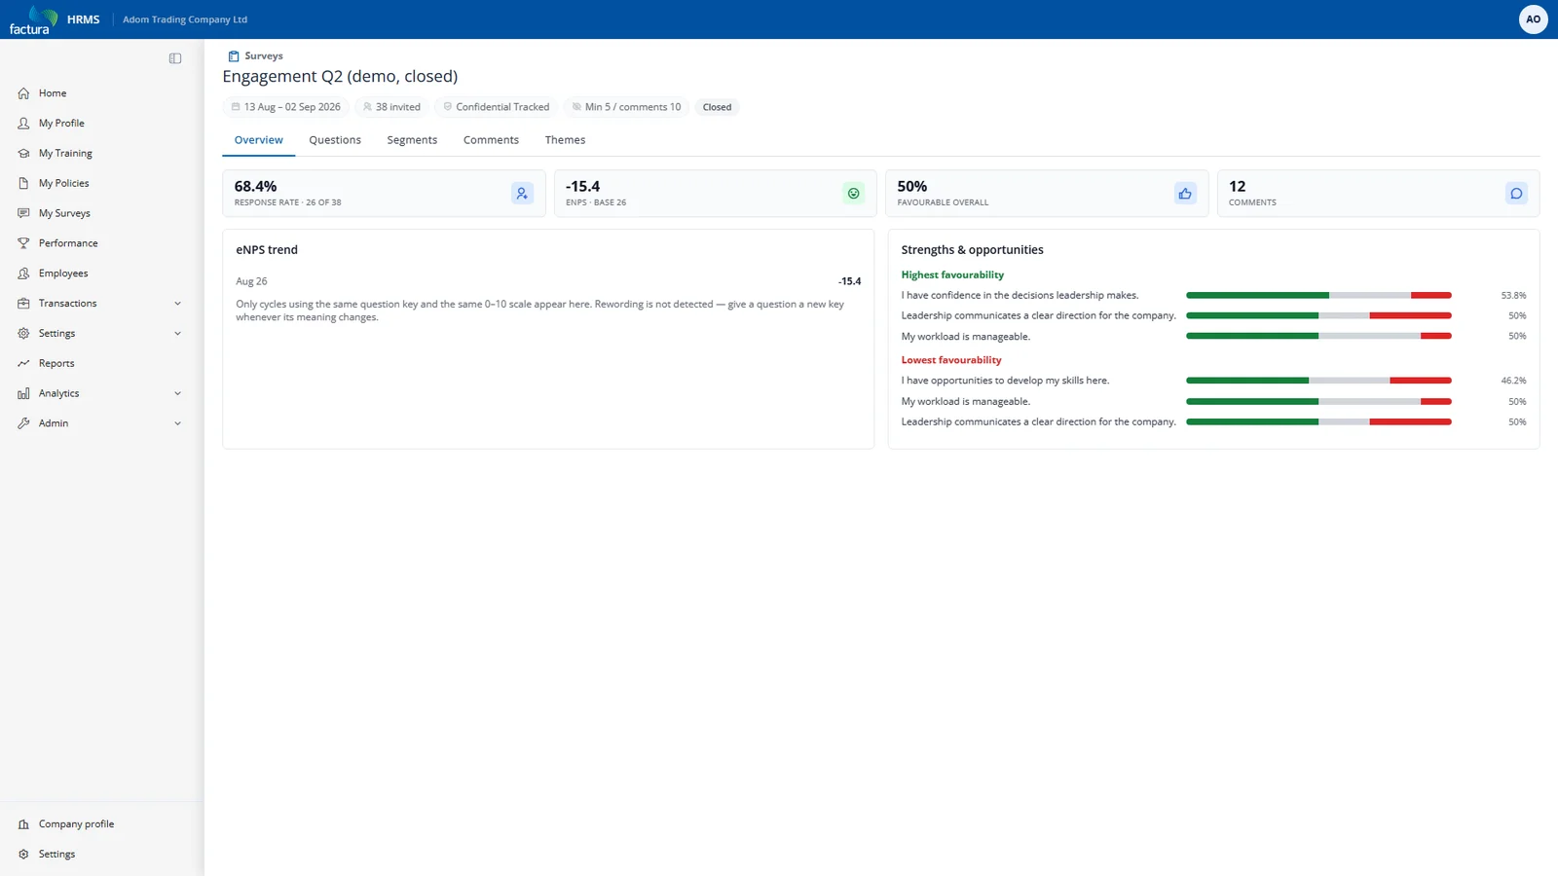This screenshot has height=876, width=1558.
Task: Click the My Policies document icon
Action: coord(23,183)
